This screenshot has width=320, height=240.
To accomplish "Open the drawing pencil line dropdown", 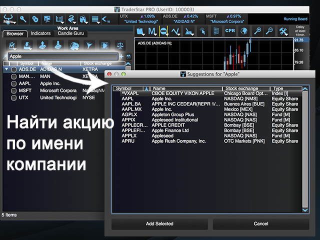I will tap(189, 31).
